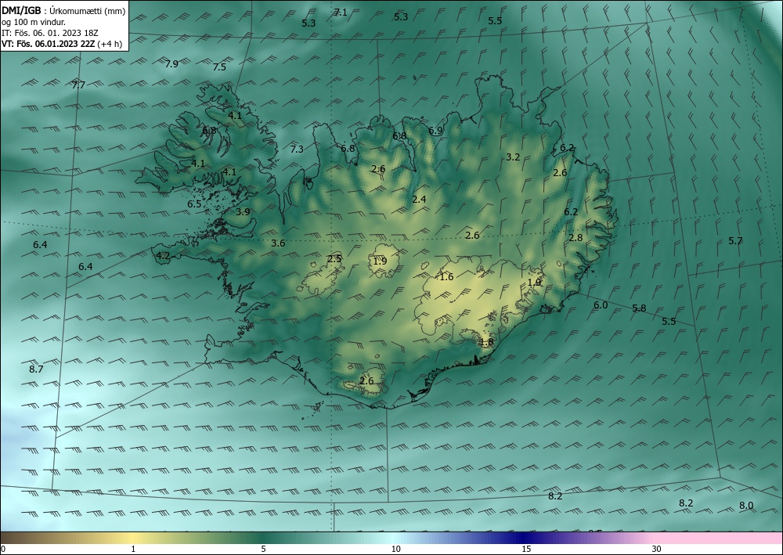Image resolution: width=783 pixels, height=555 pixels.
Task: Click the "10" label on the color scale
Action: [395, 550]
